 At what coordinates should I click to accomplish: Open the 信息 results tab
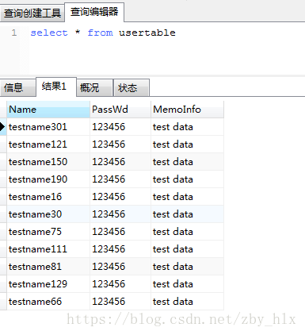17,87
